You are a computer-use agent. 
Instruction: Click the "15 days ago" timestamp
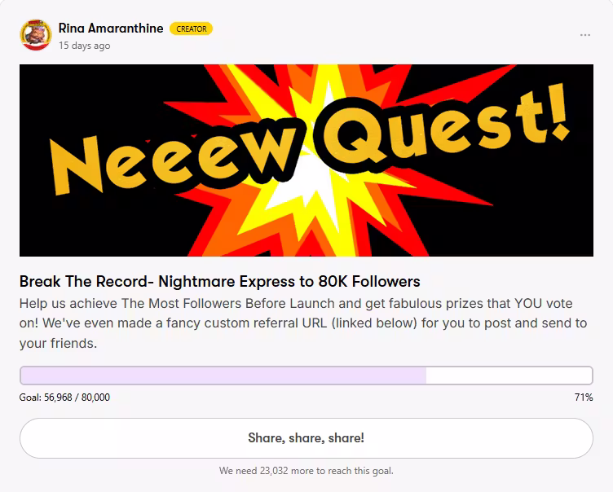tap(84, 46)
